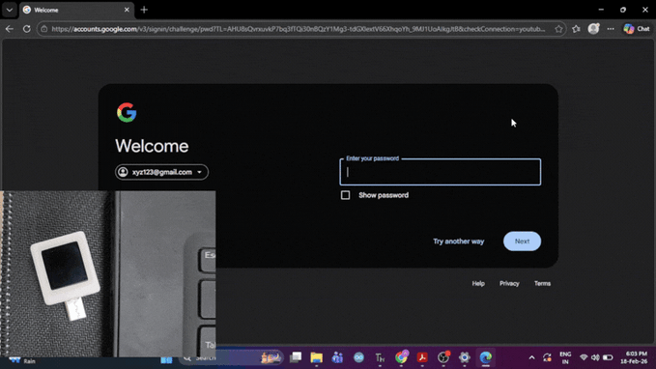Open the Terms link

[542, 284]
